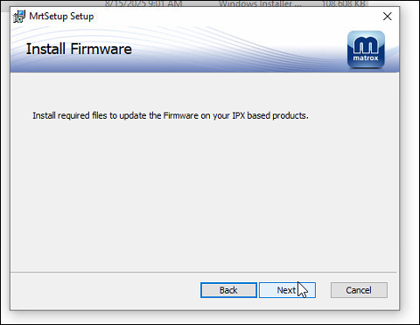This screenshot has height=325, width=420.
Task: Click the separator line above the buttons
Action: click(x=204, y=273)
